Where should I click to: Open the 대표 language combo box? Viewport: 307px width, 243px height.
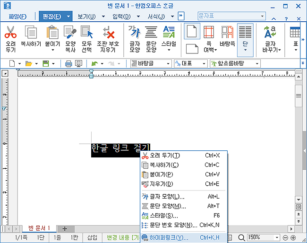(190, 63)
